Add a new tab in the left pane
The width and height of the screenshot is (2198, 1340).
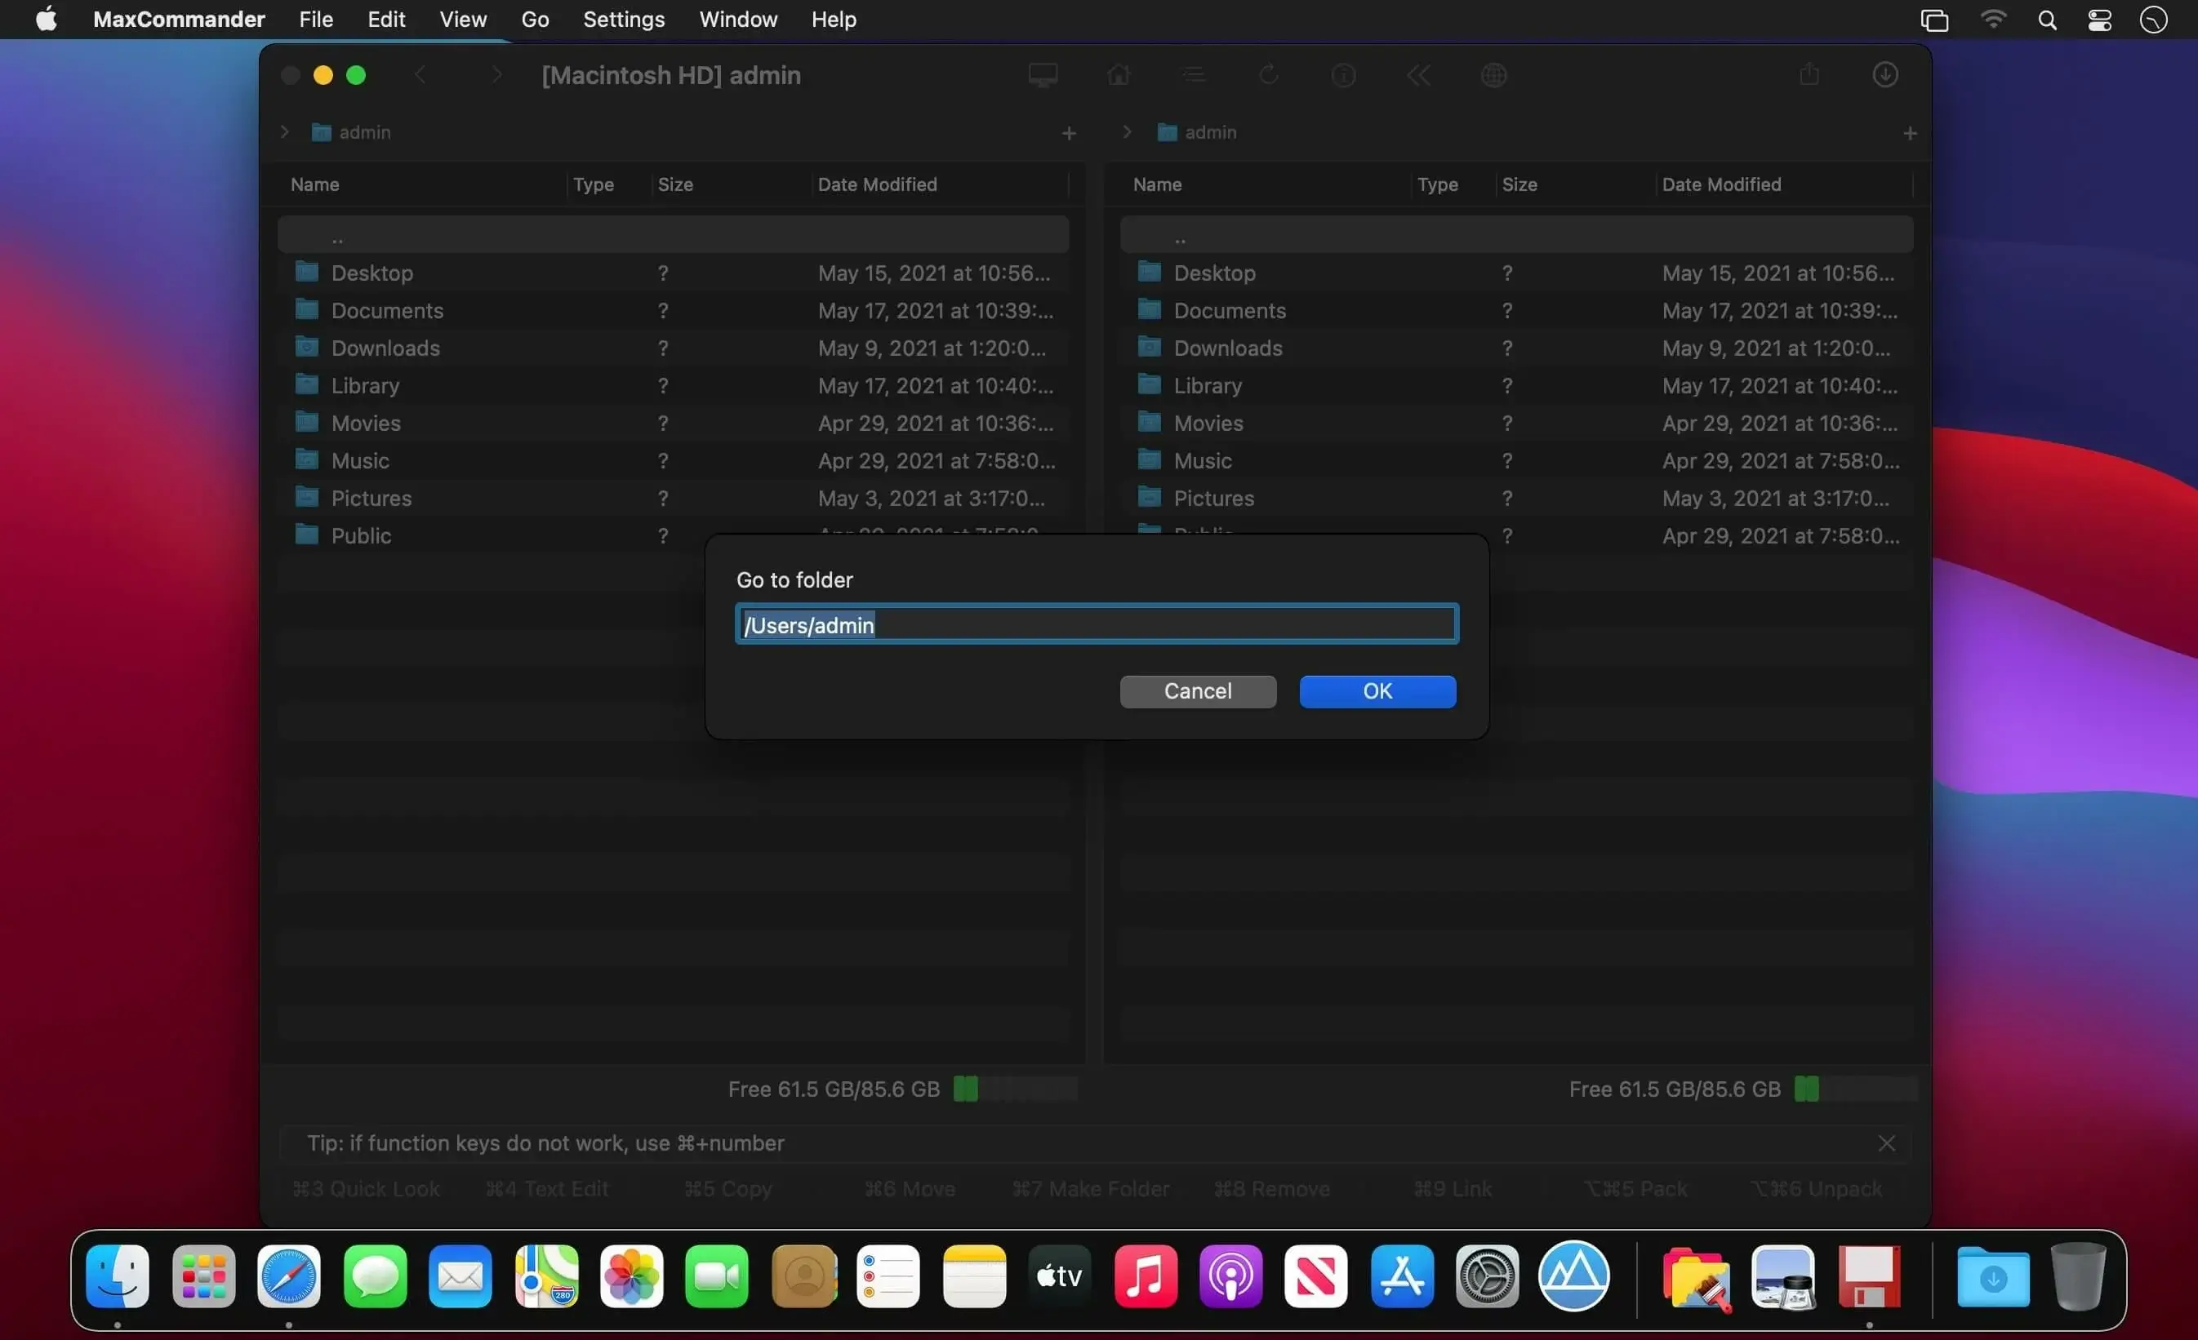[x=1069, y=133]
